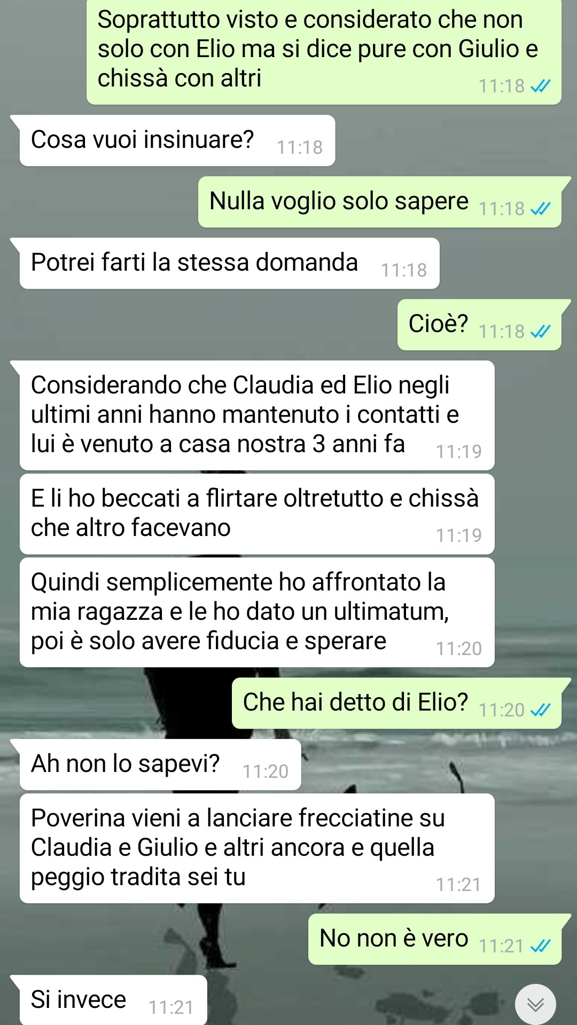577x1025 pixels.
Task: Tap double-check ticks on 'Che hai detto di Elio?'
Action: (540, 711)
